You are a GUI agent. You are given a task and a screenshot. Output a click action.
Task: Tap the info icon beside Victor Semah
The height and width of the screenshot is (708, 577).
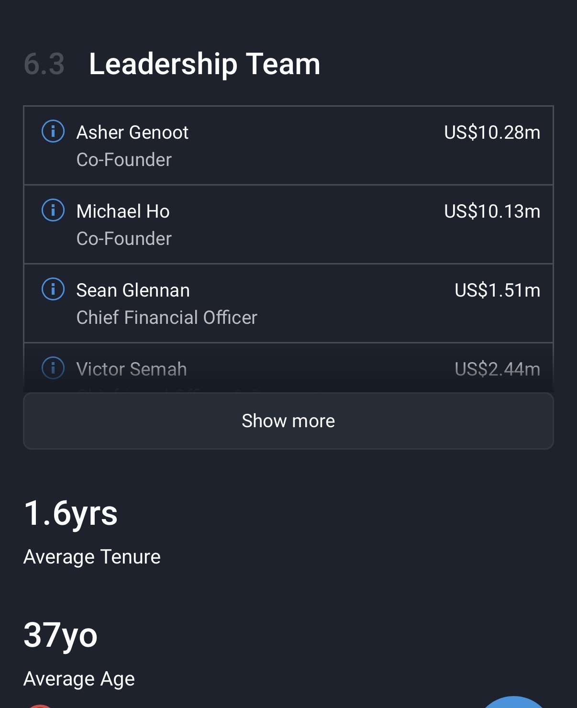pyautogui.click(x=53, y=368)
